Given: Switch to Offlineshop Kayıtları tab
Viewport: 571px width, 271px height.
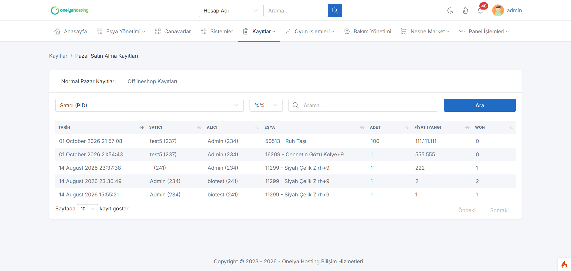Looking at the screenshot, I should [152, 81].
